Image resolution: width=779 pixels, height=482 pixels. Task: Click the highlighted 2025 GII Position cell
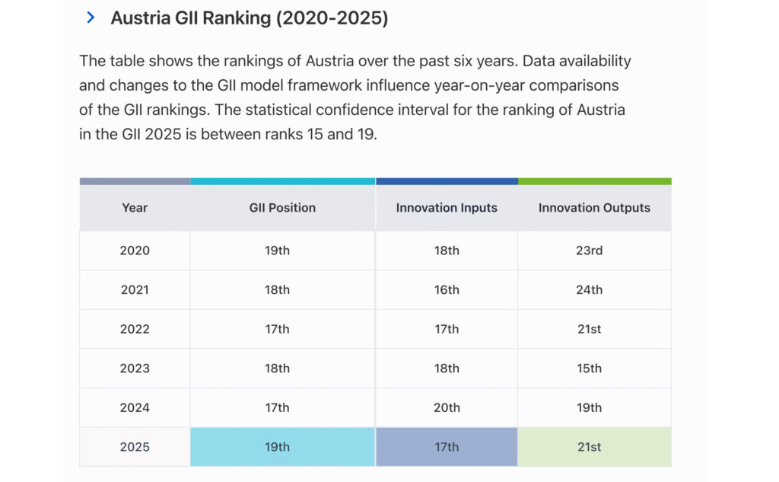click(282, 447)
